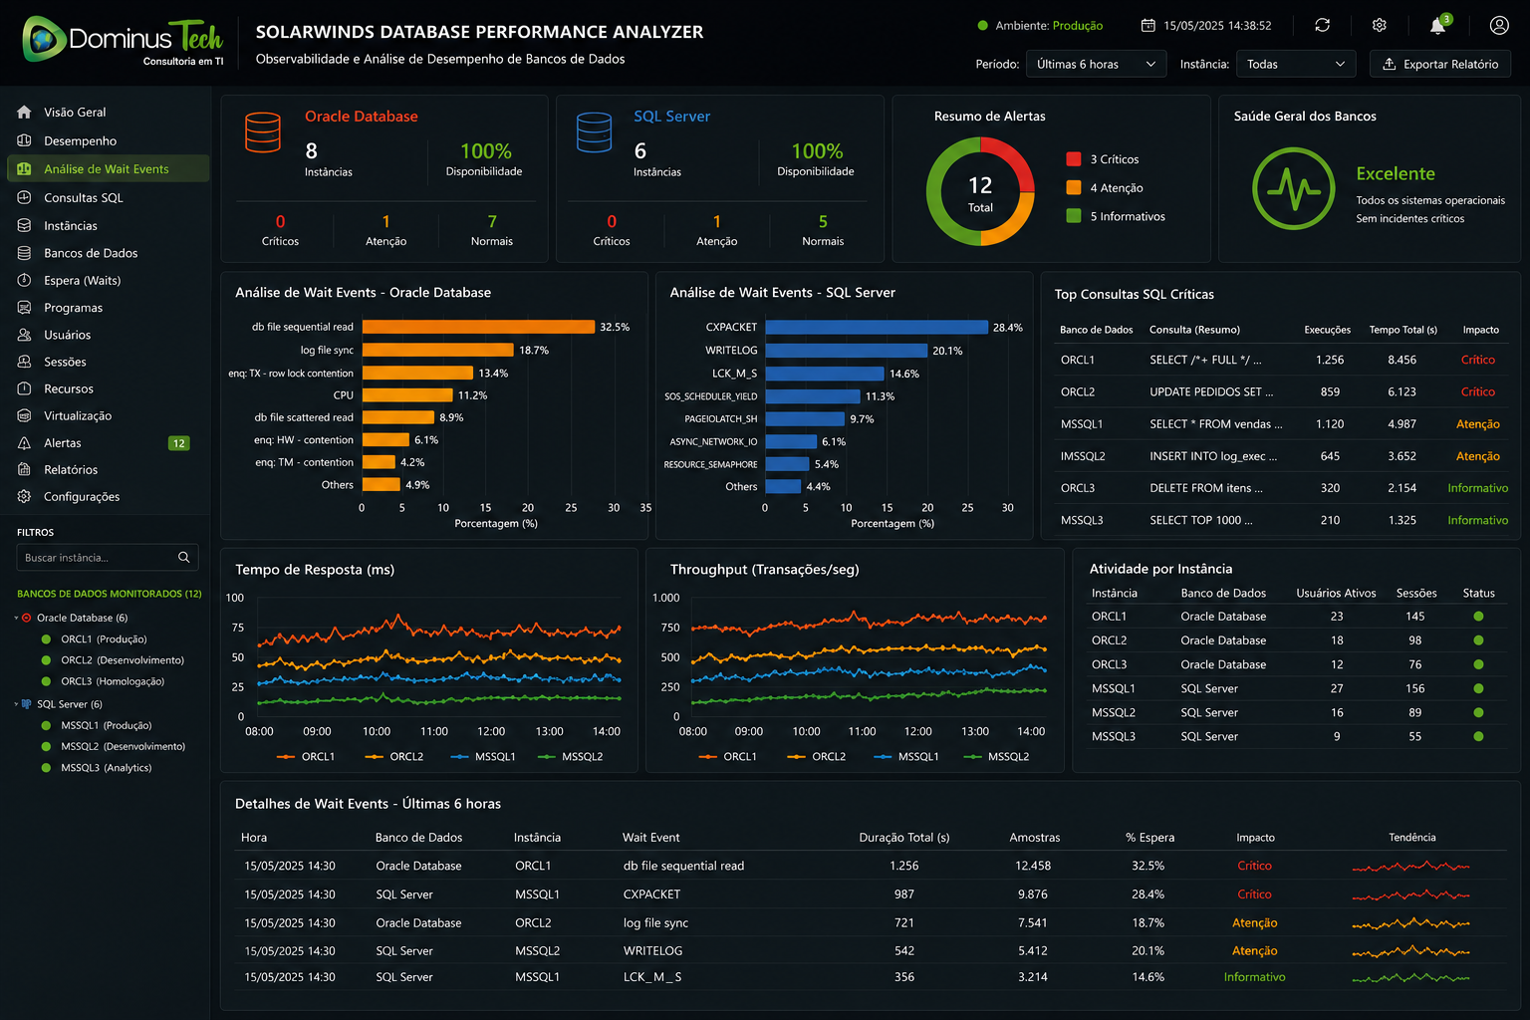Click the db file sequential read bar
1530x1020 pixels.
click(478, 327)
